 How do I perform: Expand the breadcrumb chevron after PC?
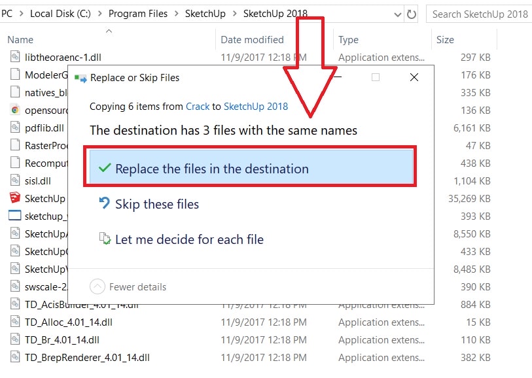[x=22, y=14]
